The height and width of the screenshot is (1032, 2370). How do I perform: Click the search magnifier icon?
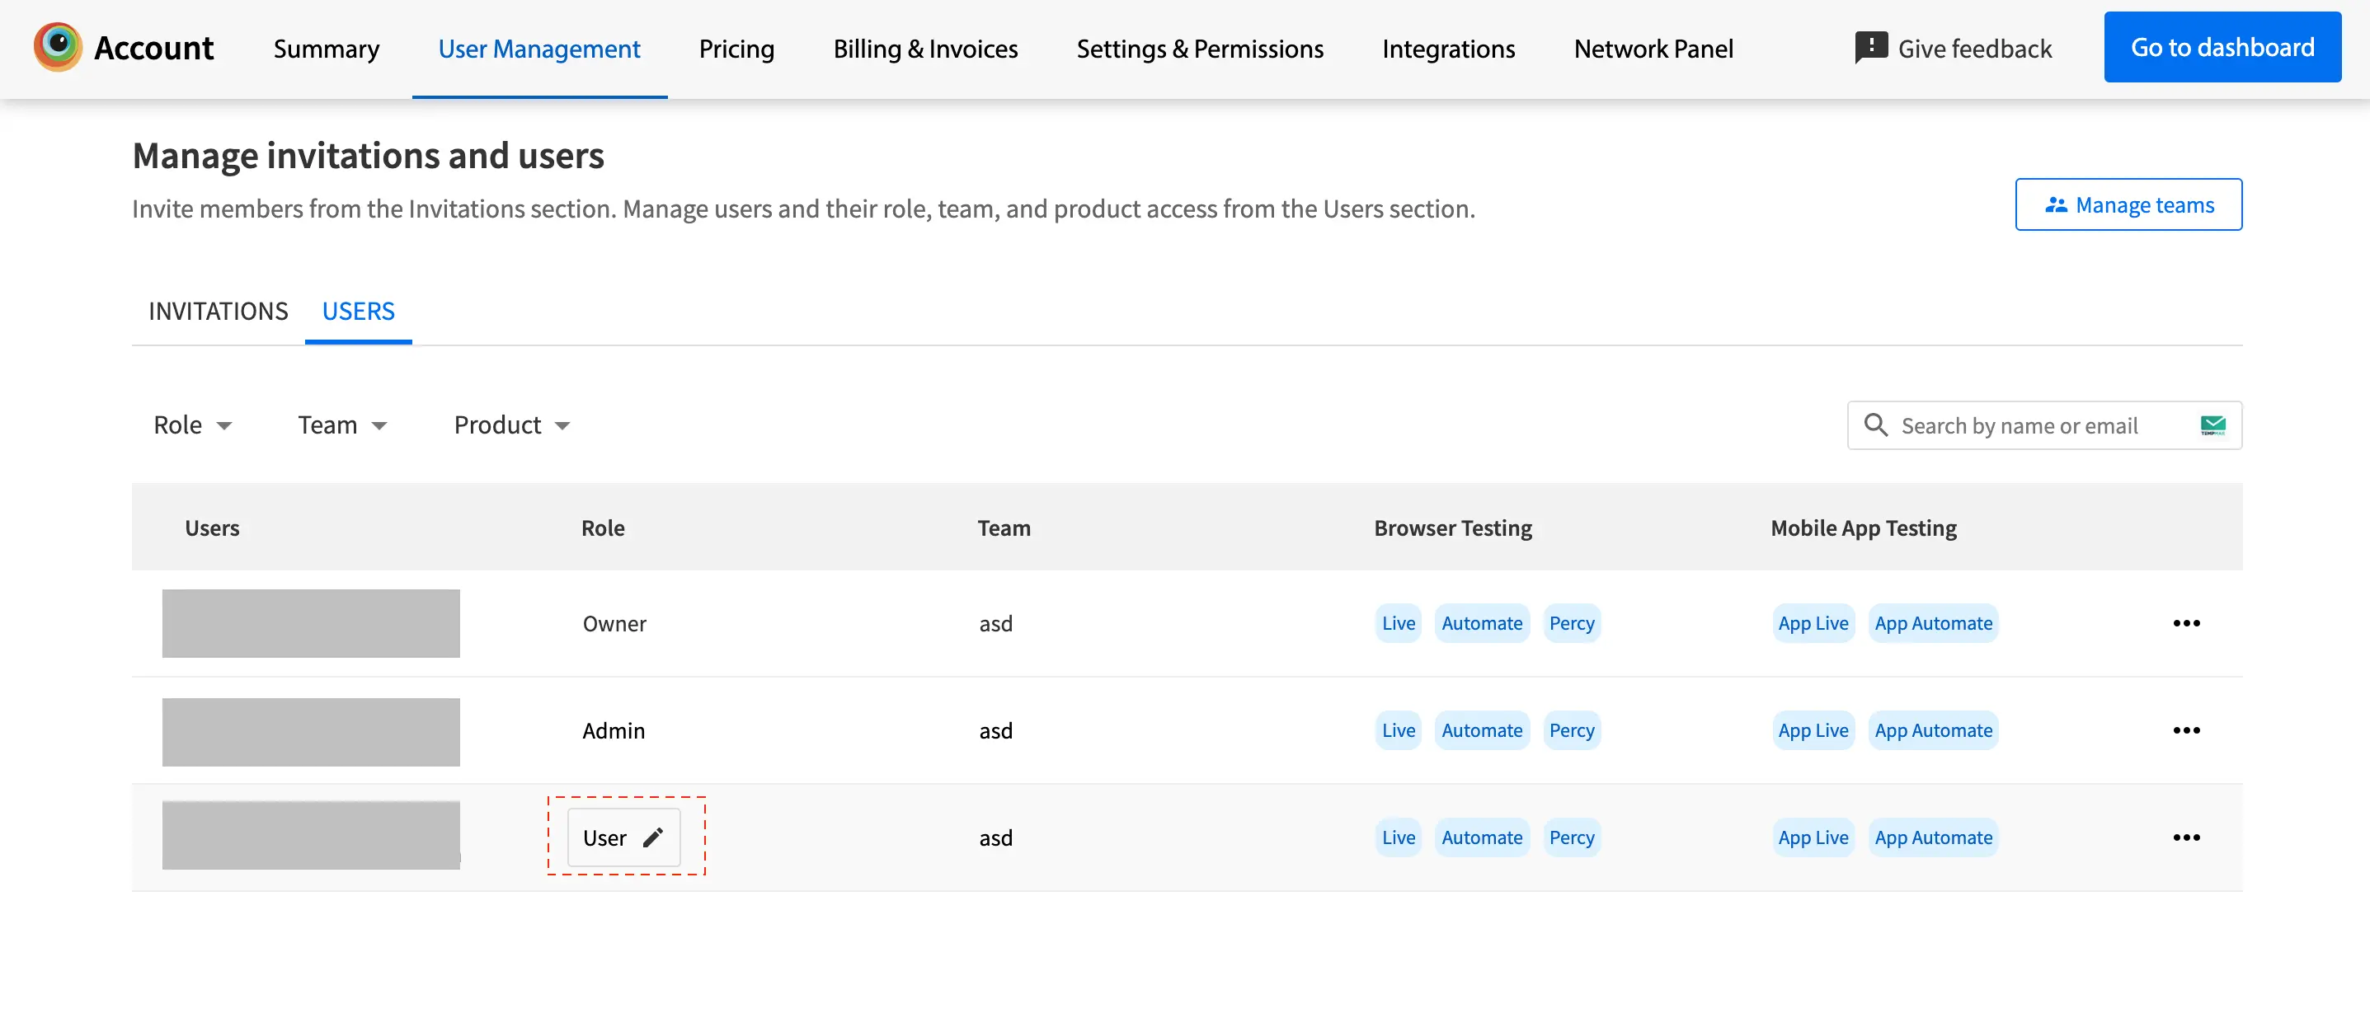click(1875, 425)
